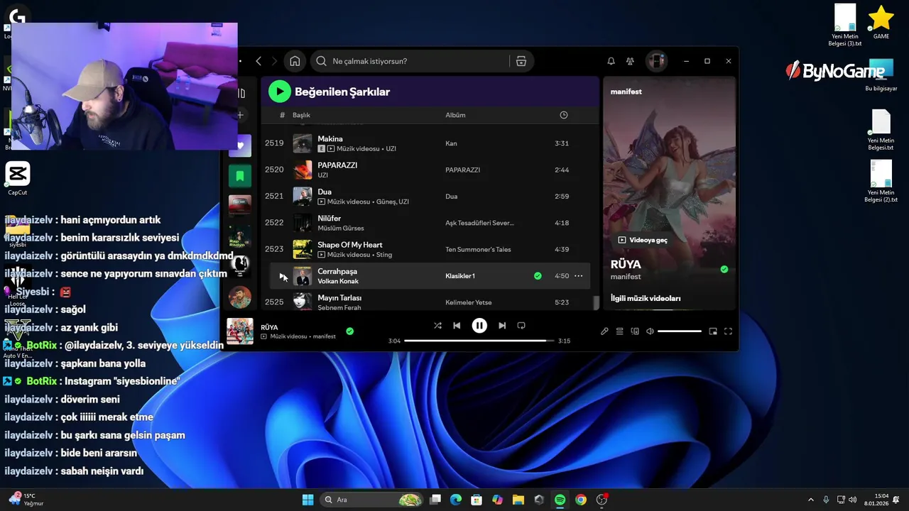Viewport: 909px width, 511px height.
Task: Open Microsoft Edge from taskbar
Action: point(456,500)
